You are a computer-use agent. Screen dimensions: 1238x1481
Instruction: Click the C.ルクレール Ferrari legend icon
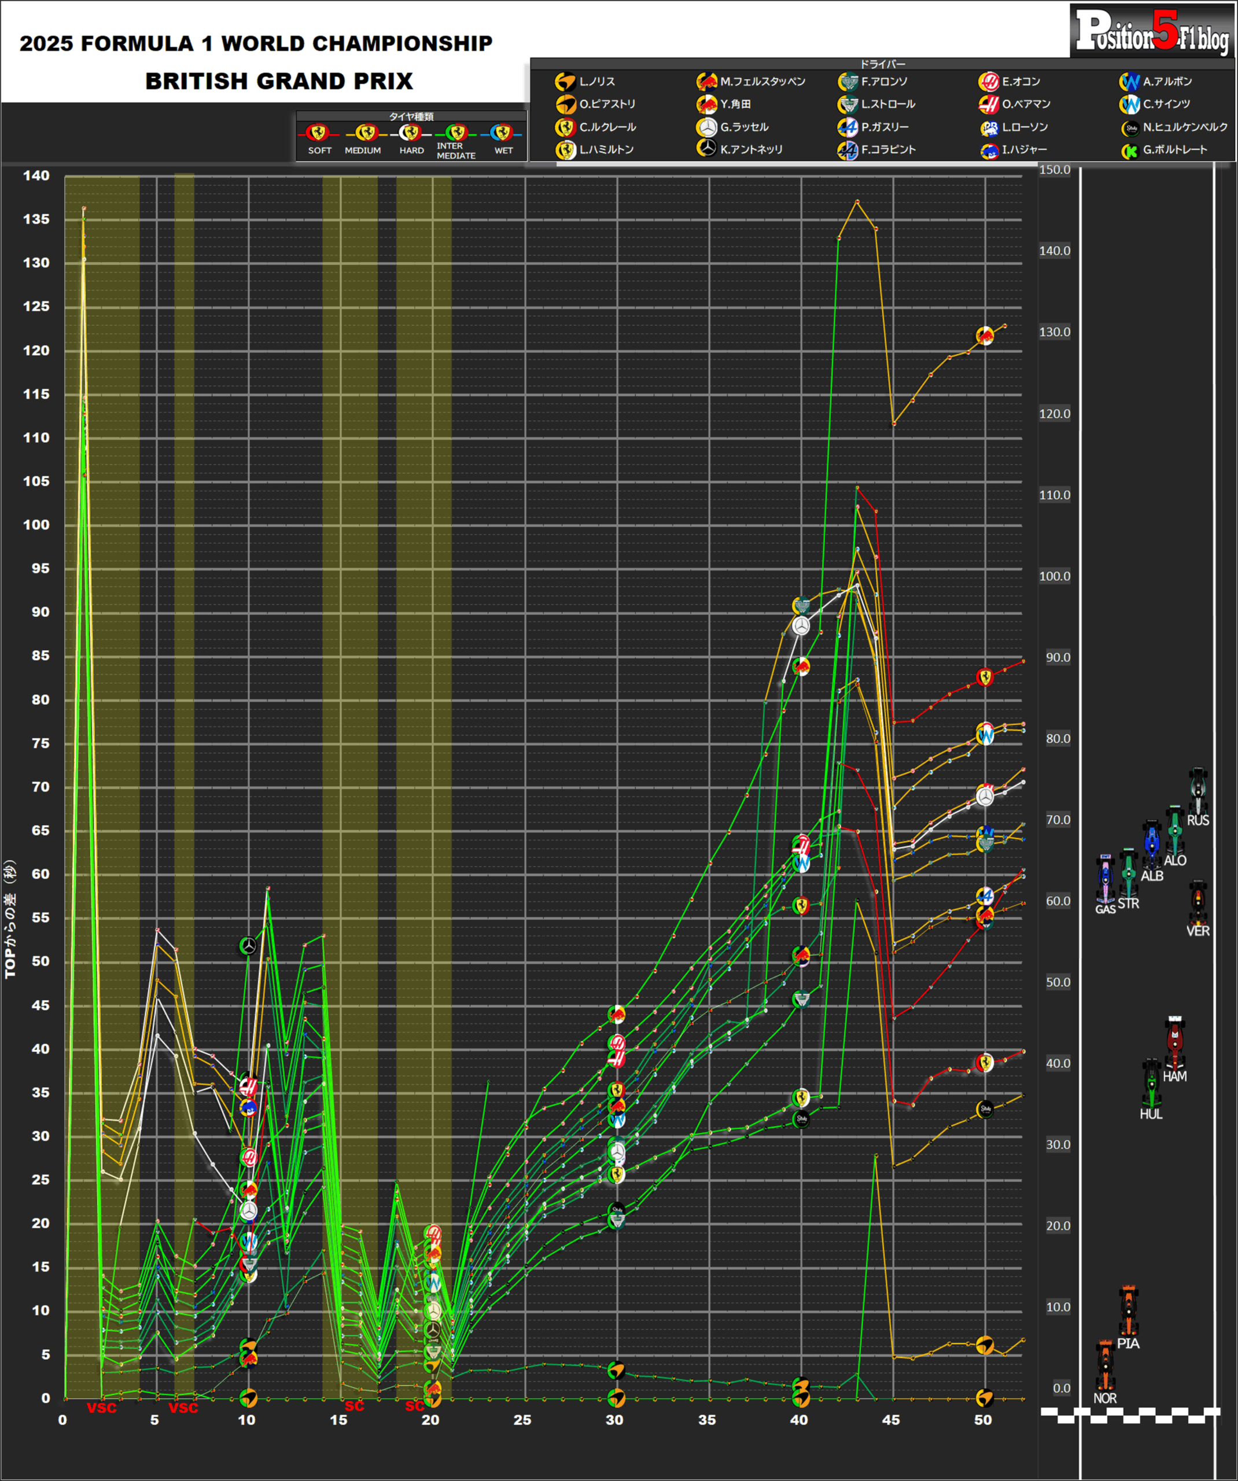pos(565,128)
